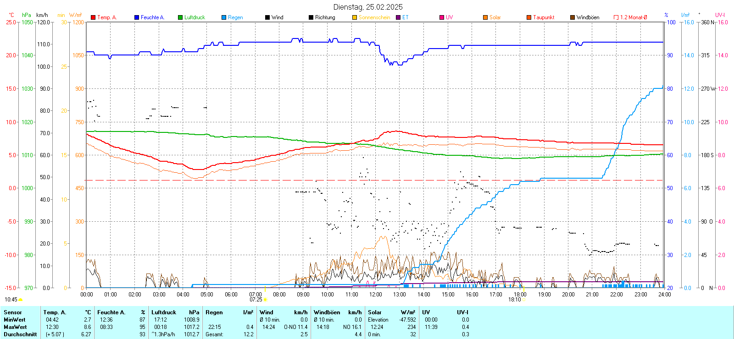Click the Richtung legend label
Viewport: 734px width, 339px height.
click(x=325, y=17)
